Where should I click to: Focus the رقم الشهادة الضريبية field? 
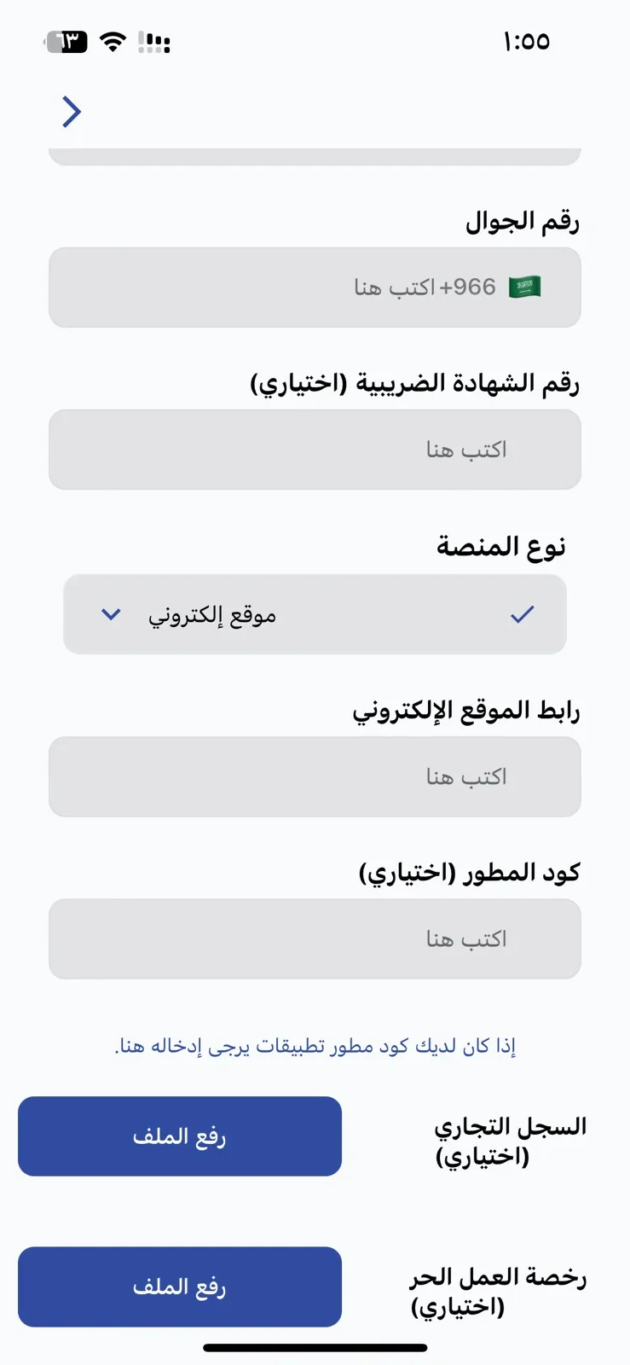pos(315,450)
